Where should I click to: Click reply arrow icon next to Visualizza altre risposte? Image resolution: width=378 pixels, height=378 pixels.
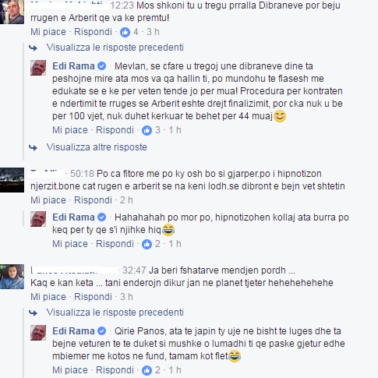[x=33, y=148]
